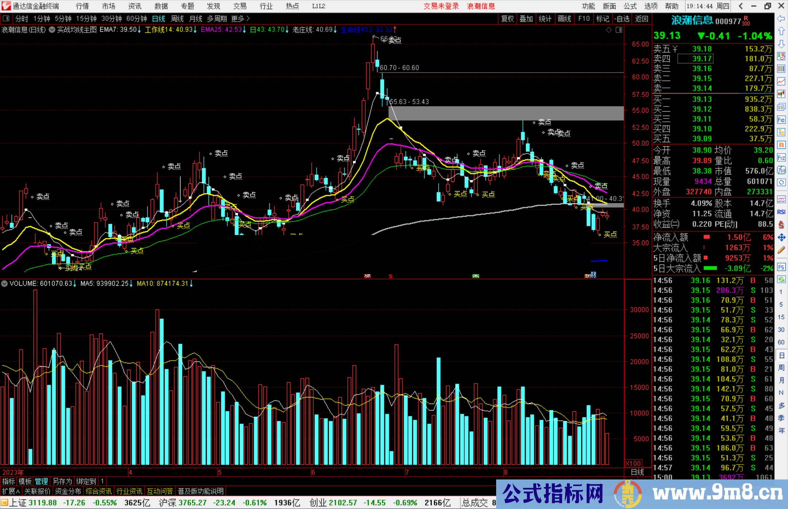Open the 行情 menu

82,6
